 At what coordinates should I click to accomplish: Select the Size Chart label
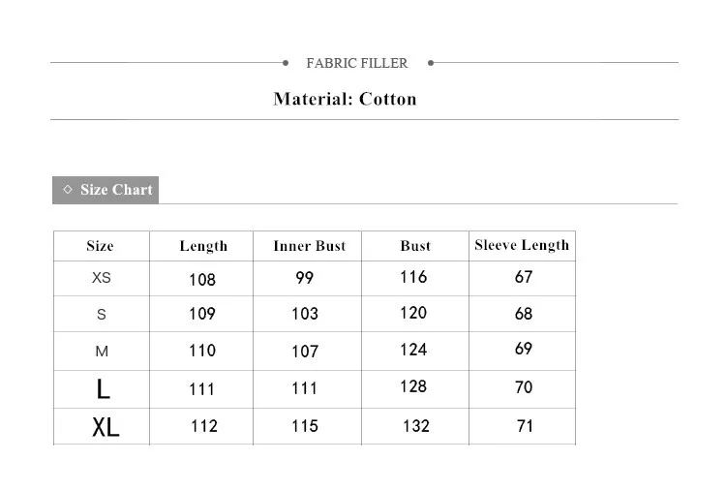(116, 190)
